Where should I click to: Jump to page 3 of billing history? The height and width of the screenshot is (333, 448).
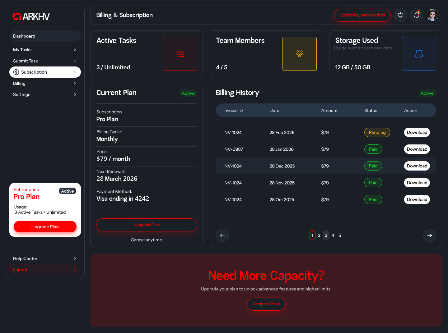pos(326,235)
